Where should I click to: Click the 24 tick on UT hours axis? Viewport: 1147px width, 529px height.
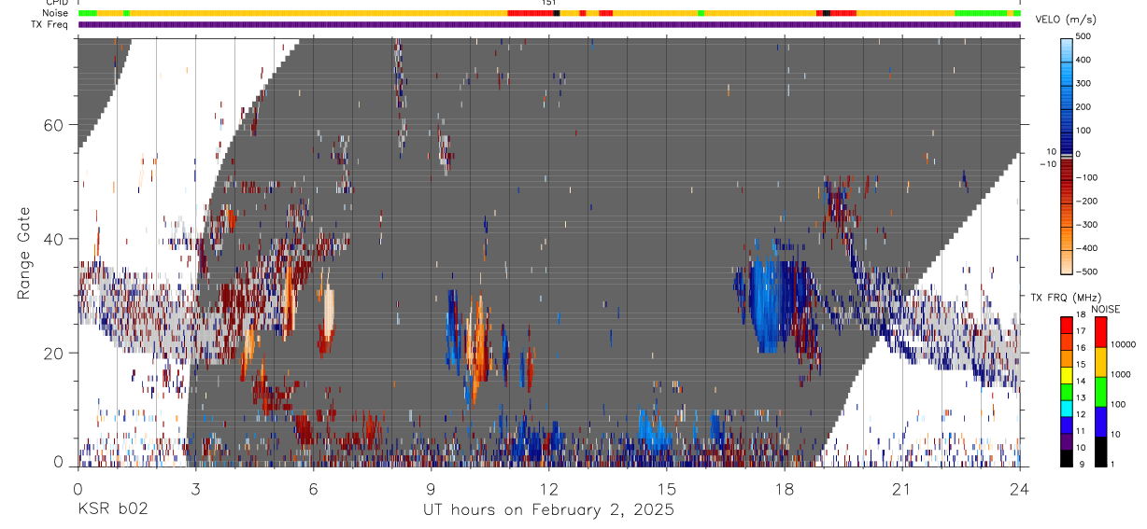click(1020, 489)
